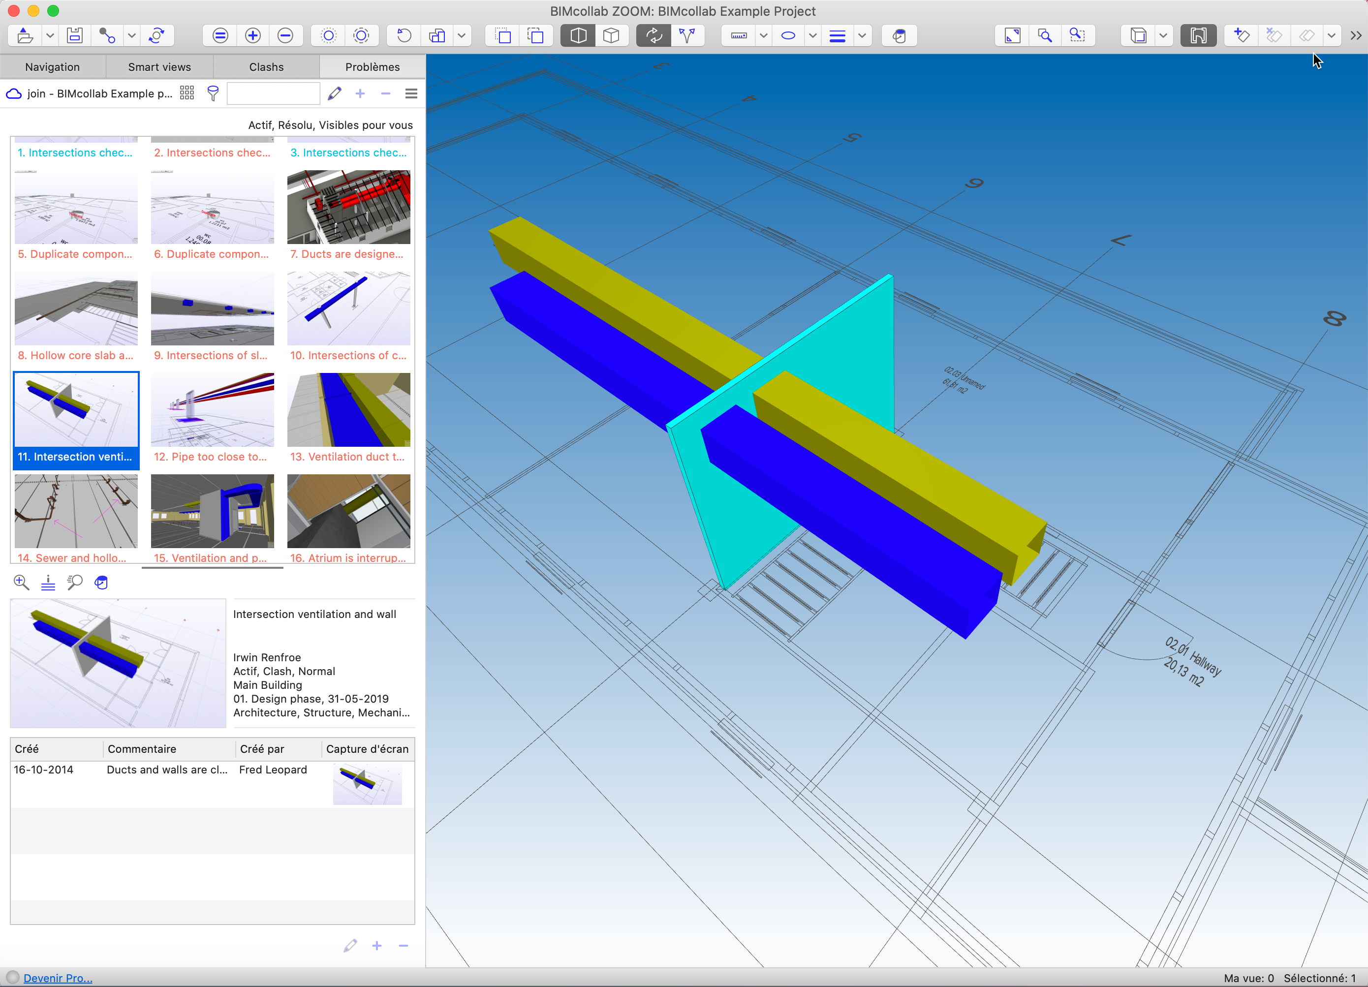Click the add clipping plane icon

coord(1242,35)
